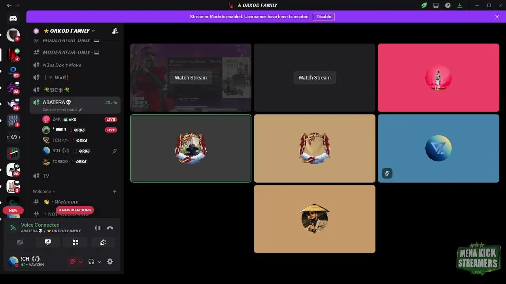Screen dimensions: 506x284
Task: Click user Z4K in voice list
Action: point(79,119)
